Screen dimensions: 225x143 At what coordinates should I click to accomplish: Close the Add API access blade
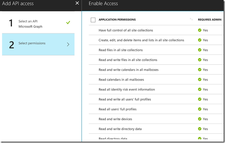click(77, 3)
